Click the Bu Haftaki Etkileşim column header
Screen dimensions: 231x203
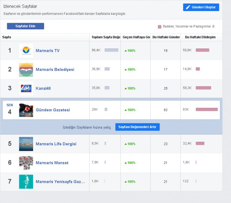[x=200, y=37]
